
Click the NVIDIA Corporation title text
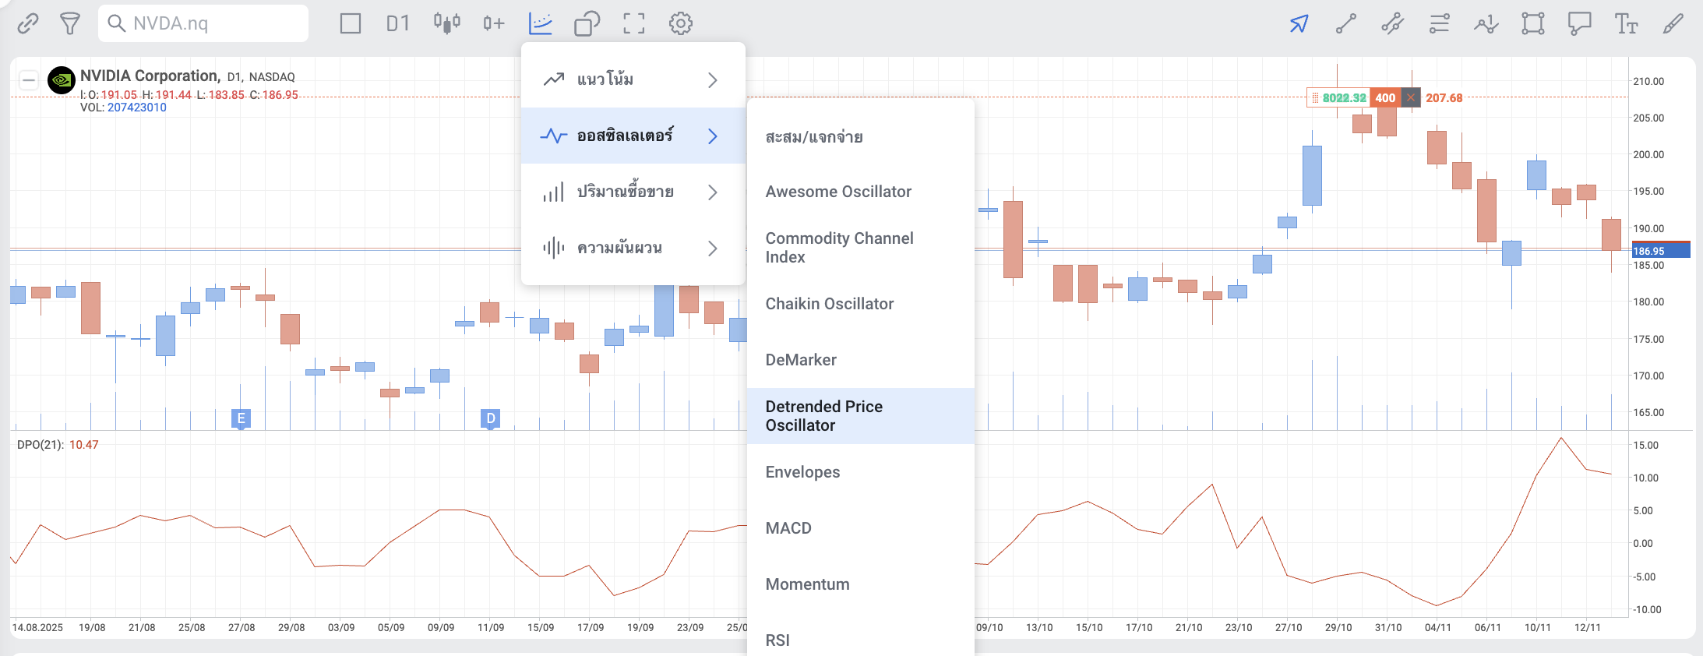click(x=150, y=76)
